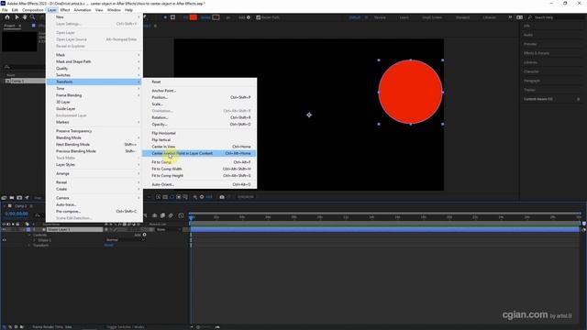
Task: Click the search icon beside Search Help
Action: pos(530,17)
